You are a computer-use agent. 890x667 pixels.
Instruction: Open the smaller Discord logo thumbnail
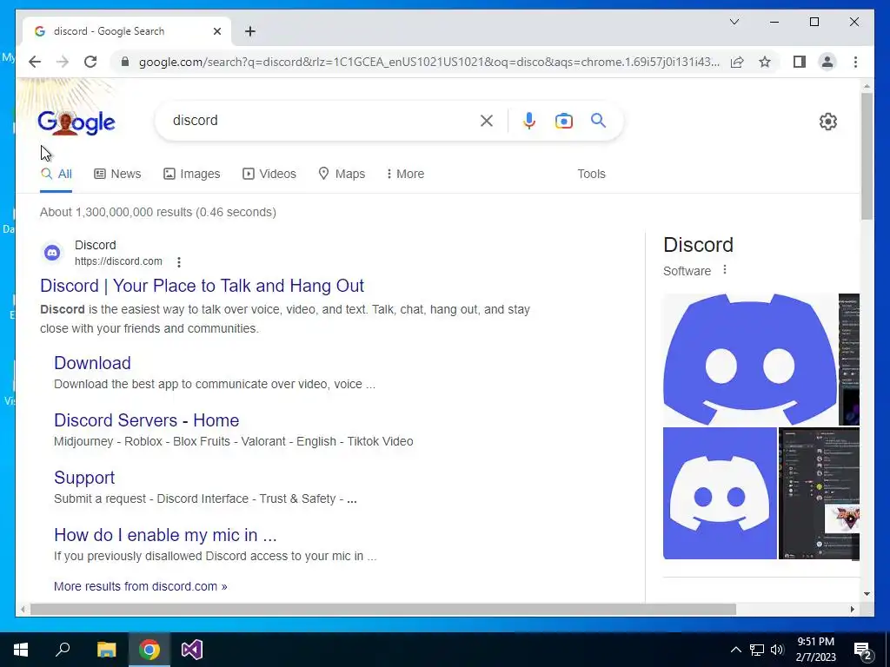coord(720,493)
